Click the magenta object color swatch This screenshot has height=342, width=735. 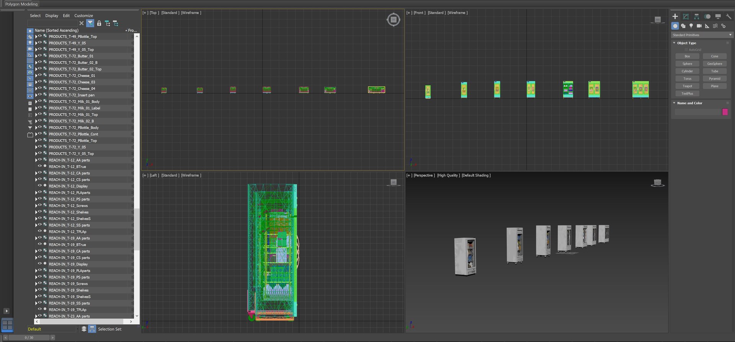coord(725,112)
